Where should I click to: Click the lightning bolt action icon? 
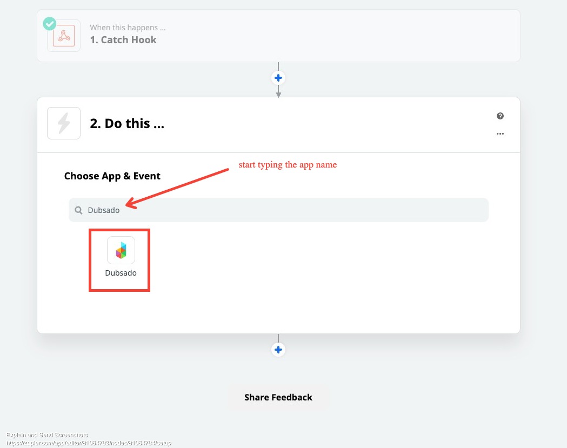coord(64,123)
